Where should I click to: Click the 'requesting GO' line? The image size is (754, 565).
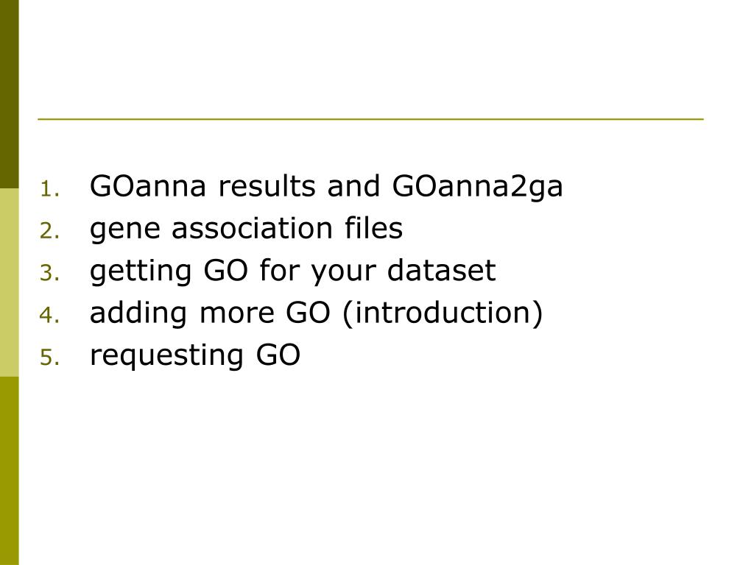tap(194, 357)
